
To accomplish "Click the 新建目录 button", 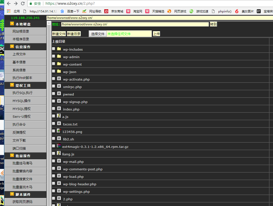I will click(74, 34).
